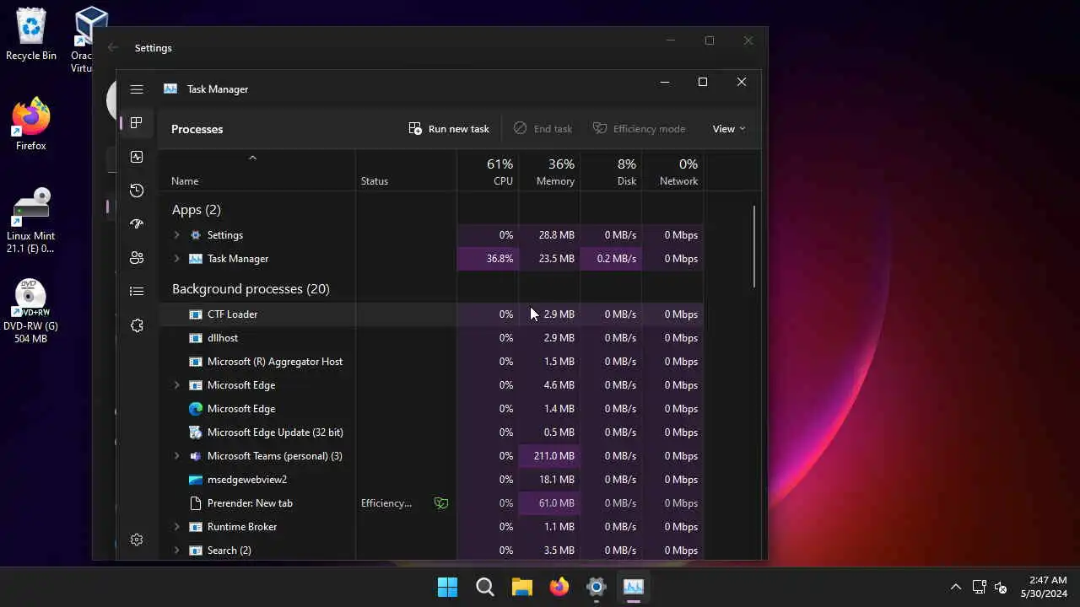Open File Explorer from the taskbar
This screenshot has height=607, width=1080.
(522, 587)
